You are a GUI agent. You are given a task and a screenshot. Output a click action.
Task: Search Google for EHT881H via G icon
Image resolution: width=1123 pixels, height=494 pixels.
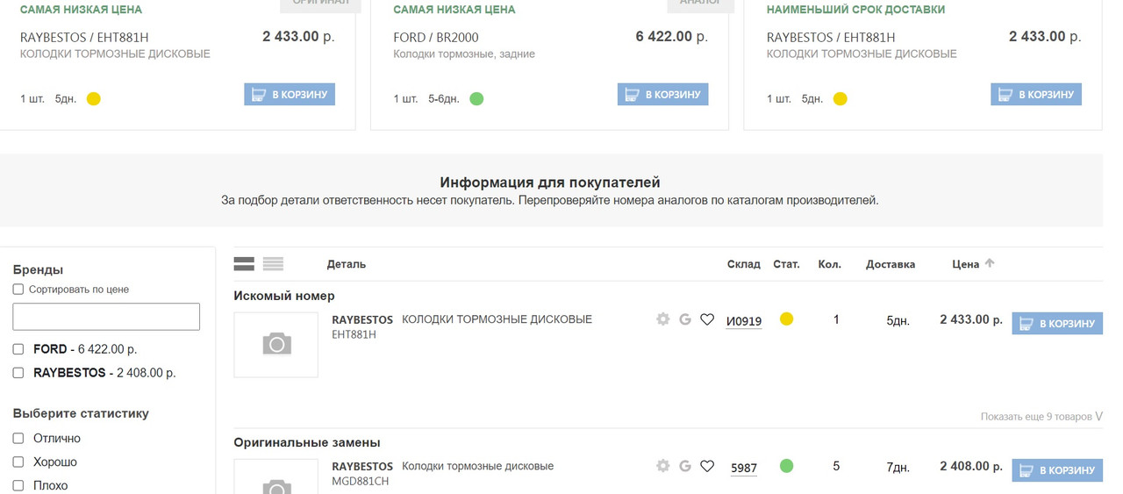point(685,319)
